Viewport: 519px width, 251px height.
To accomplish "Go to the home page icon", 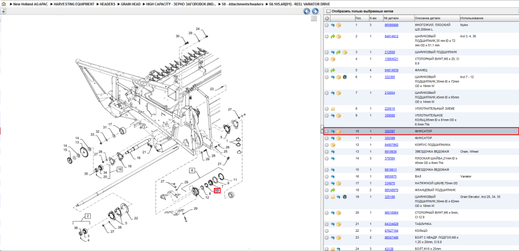I will click(x=4, y=4).
